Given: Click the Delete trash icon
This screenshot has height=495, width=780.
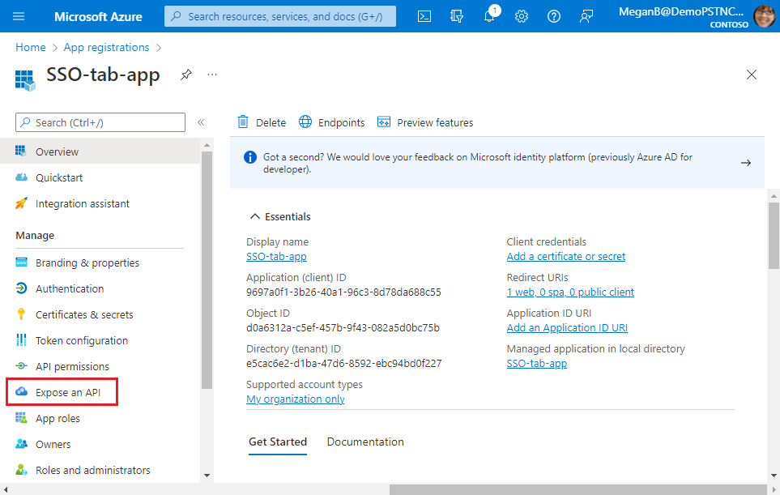Looking at the screenshot, I should click(243, 122).
